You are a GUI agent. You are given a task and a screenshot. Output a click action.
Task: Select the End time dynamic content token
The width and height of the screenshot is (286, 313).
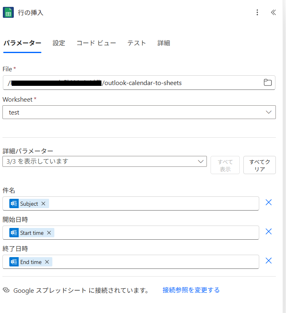coord(31,262)
